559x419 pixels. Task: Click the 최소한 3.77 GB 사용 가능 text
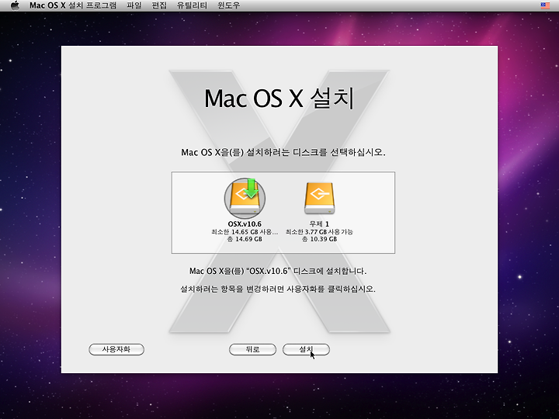click(319, 232)
